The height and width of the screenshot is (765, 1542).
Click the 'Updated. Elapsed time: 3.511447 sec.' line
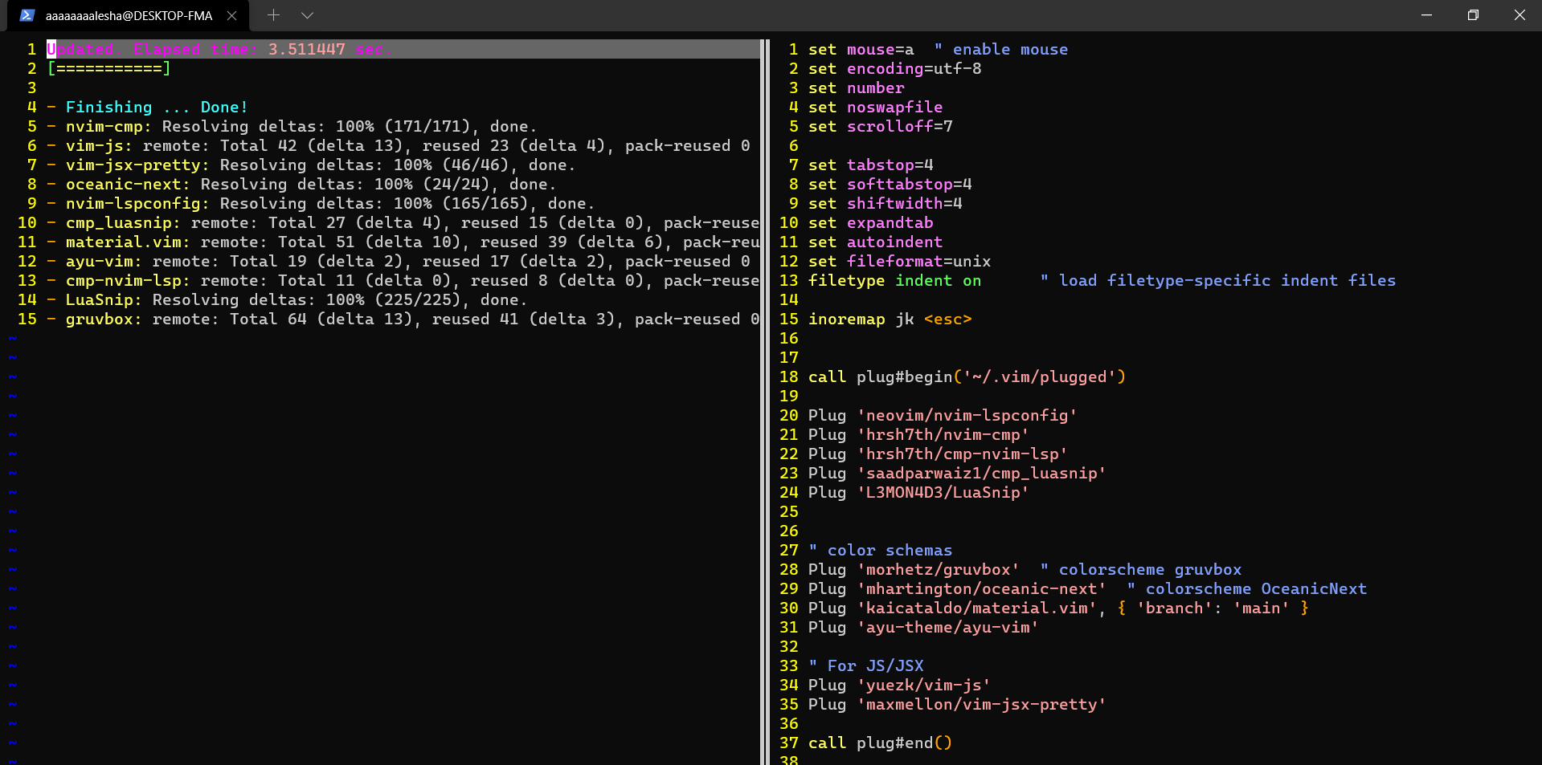[220, 50]
